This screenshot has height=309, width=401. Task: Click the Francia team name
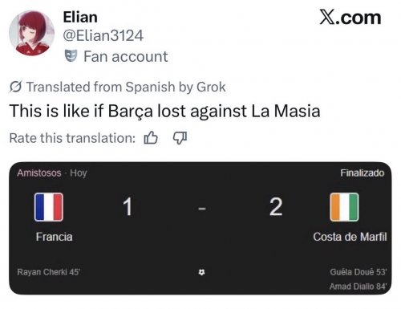(x=55, y=237)
